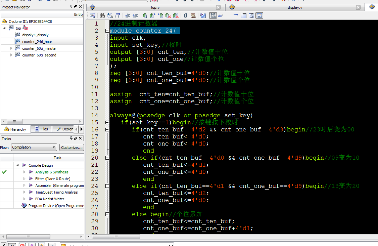Expand Fitter (Place & Route) task
The height and width of the screenshot is (246, 378).
25,179
